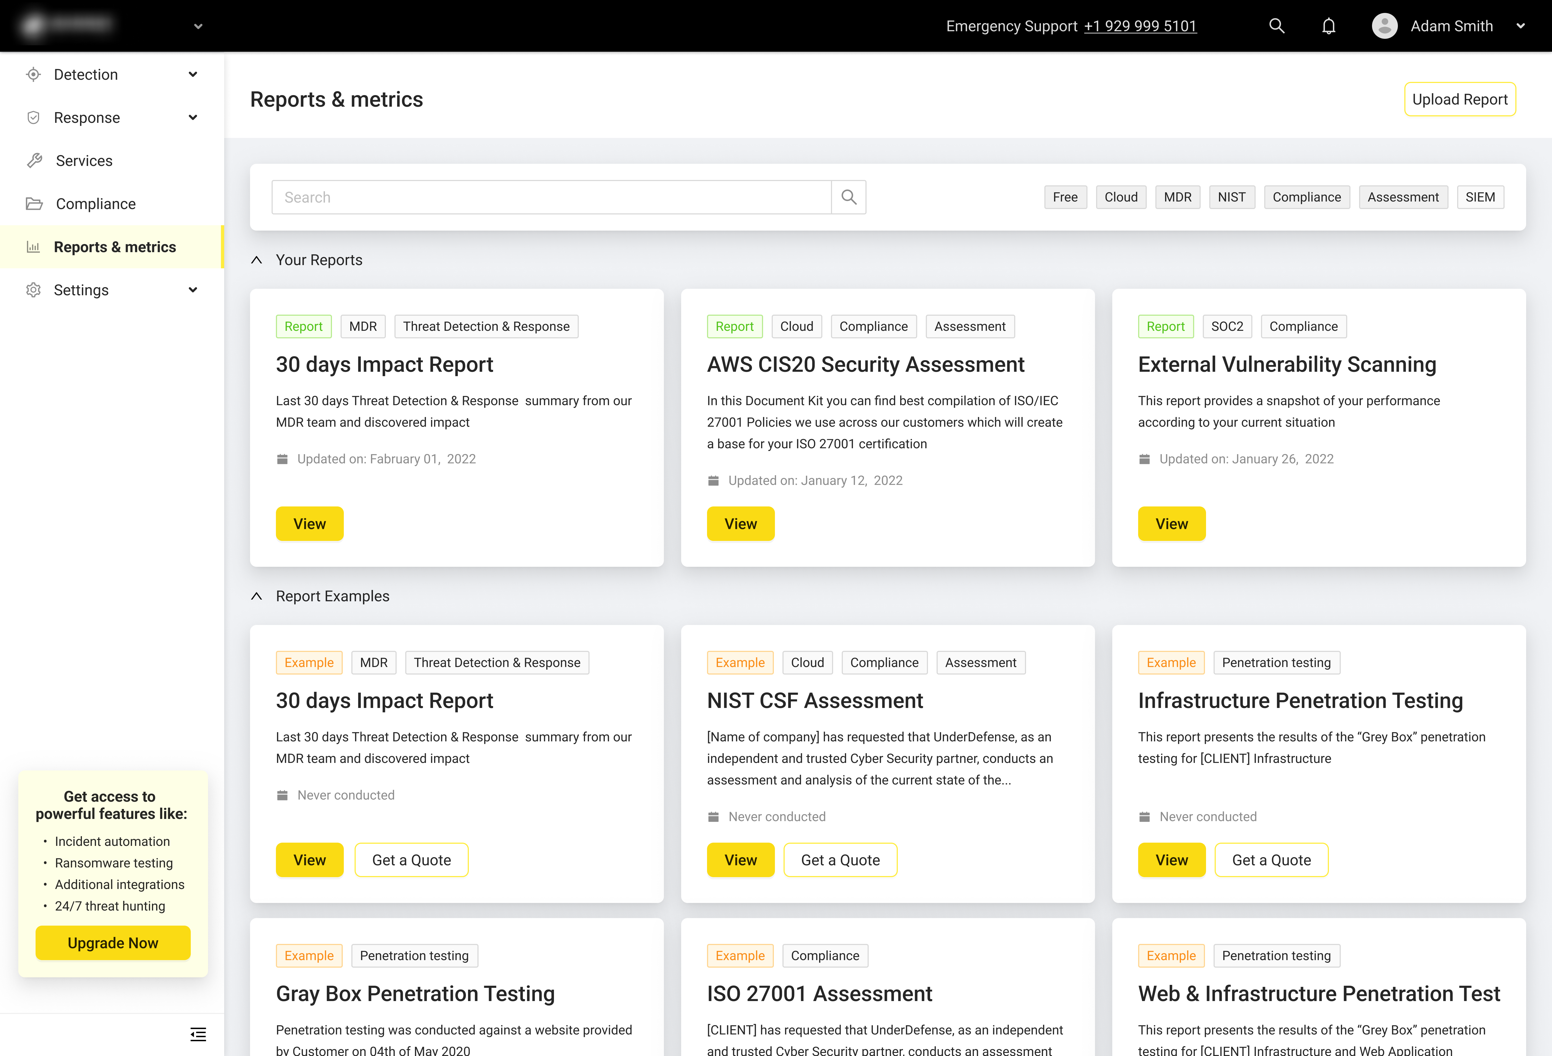Screen dimensions: 1552x1056
Task: Select the Settings sidebar item
Action: click(112, 290)
